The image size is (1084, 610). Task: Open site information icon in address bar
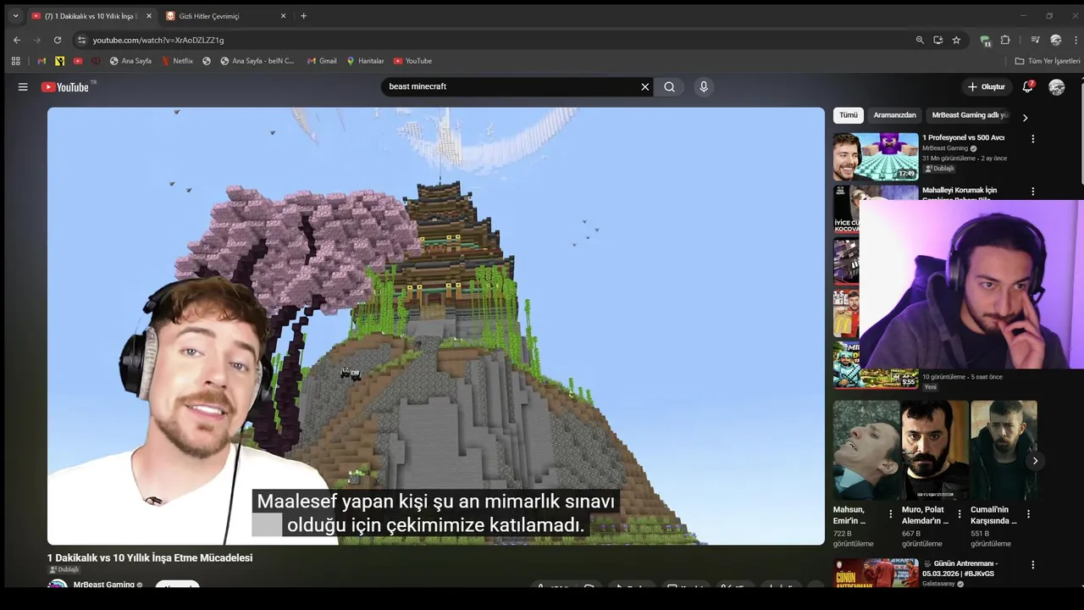81,40
